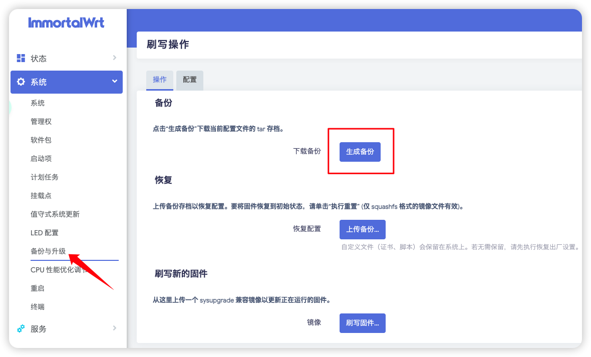Screen dimensions: 591x357
Task: Select 终端 from the system menu
Action: point(38,307)
